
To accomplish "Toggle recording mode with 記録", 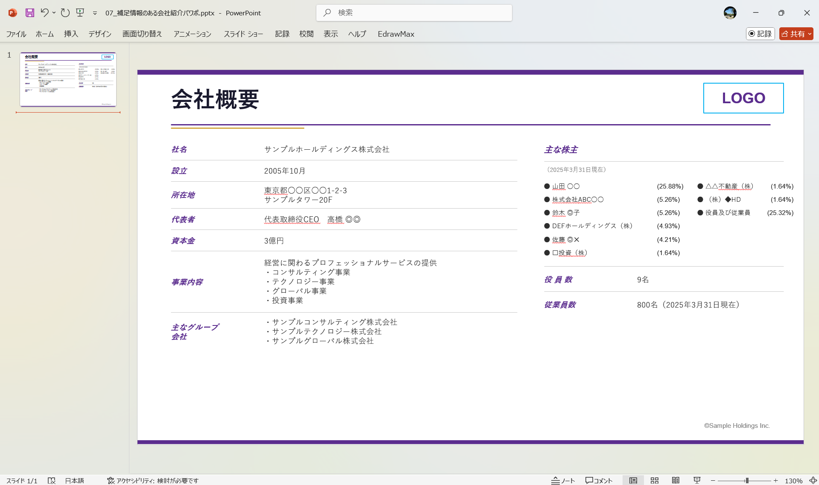I will pyautogui.click(x=760, y=34).
